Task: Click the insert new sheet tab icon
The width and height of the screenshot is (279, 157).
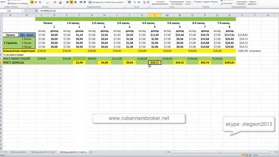Action: tap(91, 152)
